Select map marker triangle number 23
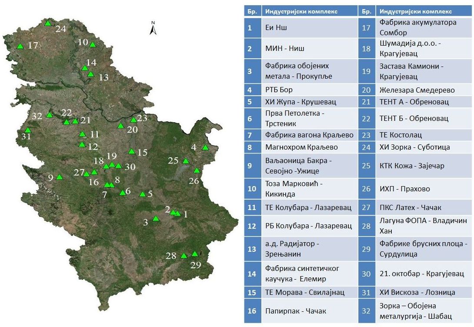 click(134, 120)
